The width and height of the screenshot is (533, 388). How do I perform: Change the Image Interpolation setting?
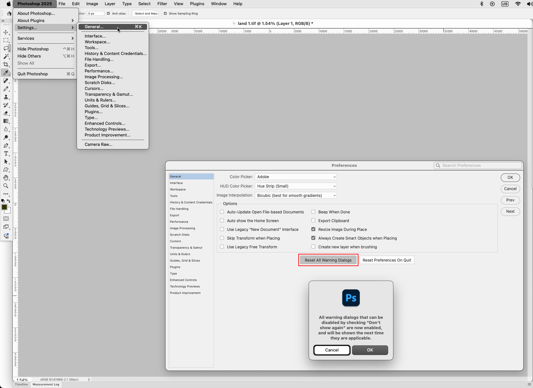[295, 195]
